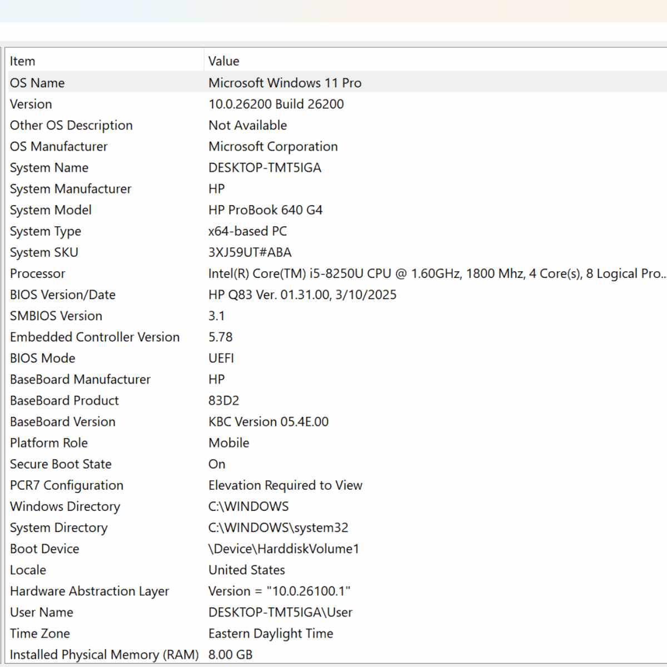Click value Elevation Required to View
Viewport: 667px width, 667px height.
click(x=285, y=485)
